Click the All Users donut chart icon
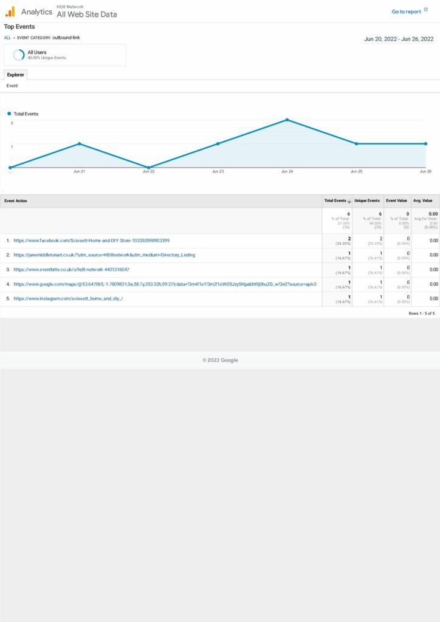The image size is (440, 622). click(19, 55)
